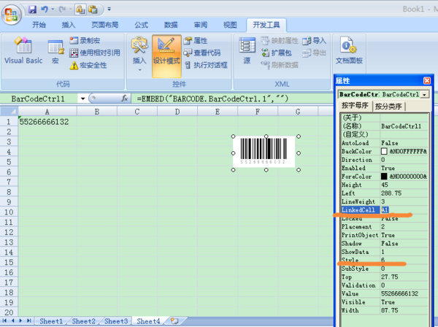Open the Visual Basic editor

[23, 51]
